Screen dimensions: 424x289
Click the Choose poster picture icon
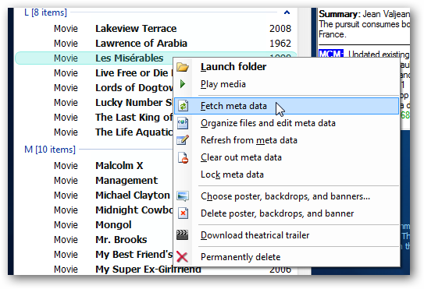[183, 196]
